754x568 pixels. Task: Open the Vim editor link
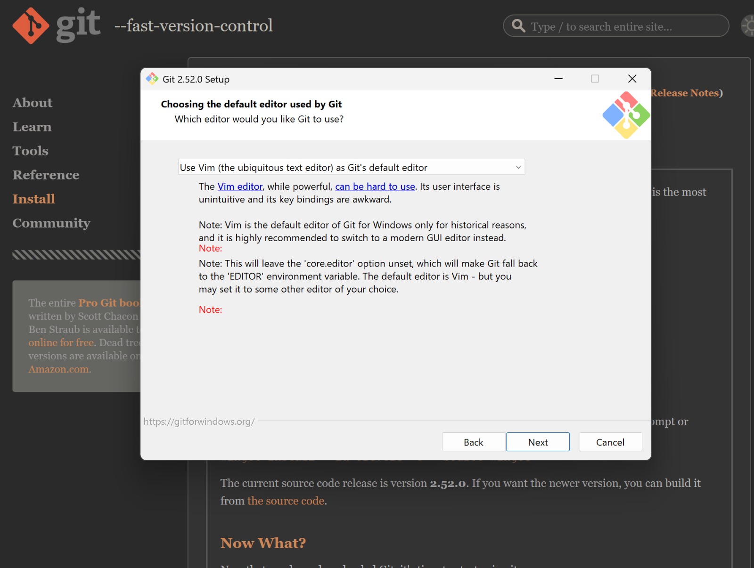click(240, 187)
